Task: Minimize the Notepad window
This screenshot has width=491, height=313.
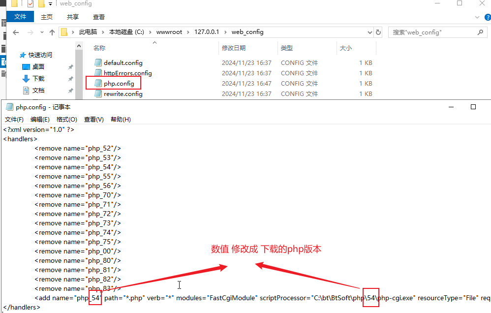Action: point(451,107)
